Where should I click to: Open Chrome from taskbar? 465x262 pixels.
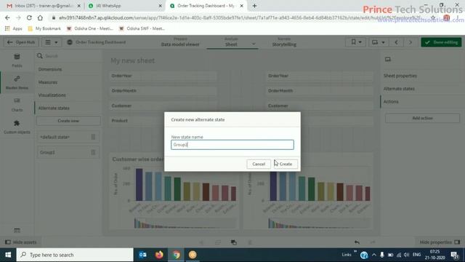point(176,255)
